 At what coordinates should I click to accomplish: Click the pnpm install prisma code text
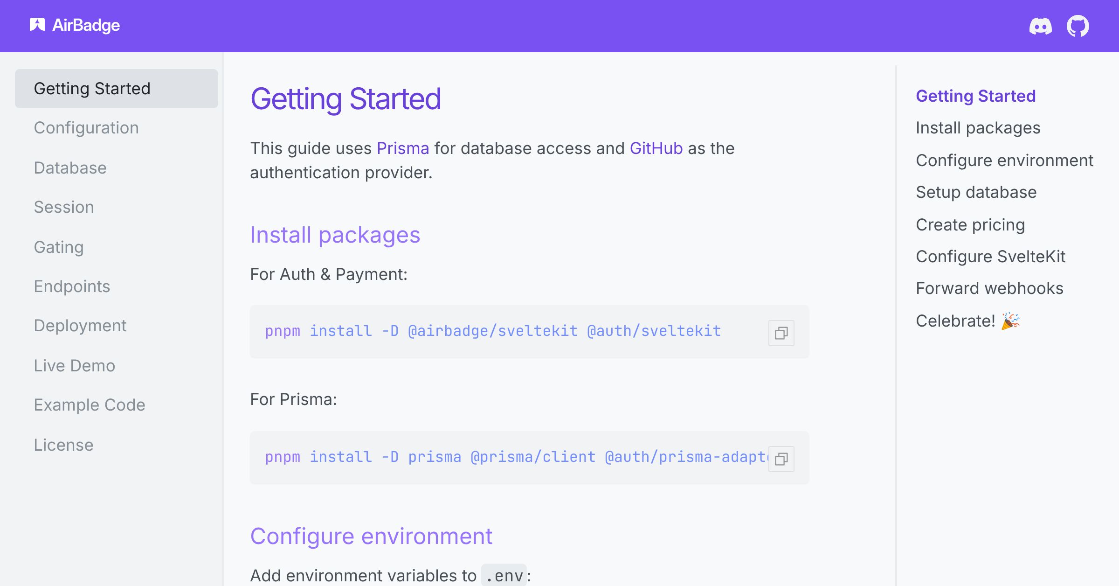(516, 457)
